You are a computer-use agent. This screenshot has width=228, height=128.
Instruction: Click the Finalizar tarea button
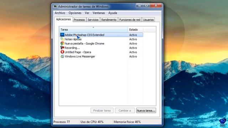[x=102, y=111]
